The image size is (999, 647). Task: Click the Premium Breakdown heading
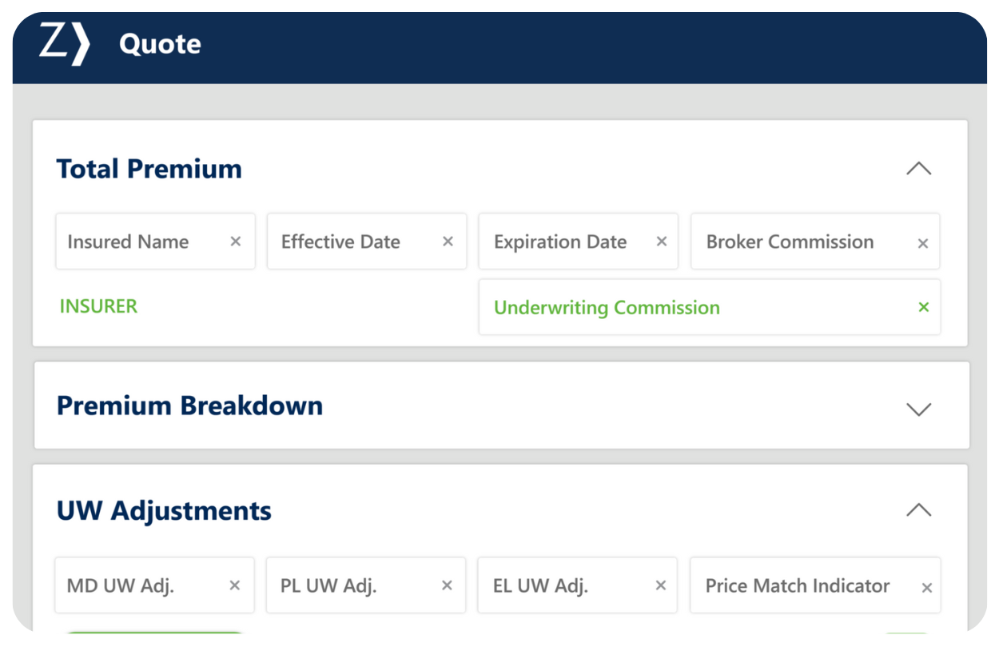tap(189, 405)
